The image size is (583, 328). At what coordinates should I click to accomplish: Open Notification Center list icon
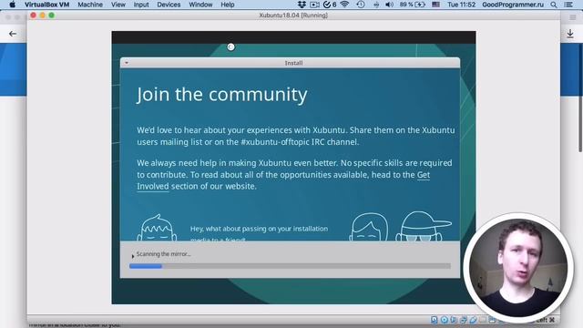coord(568,5)
